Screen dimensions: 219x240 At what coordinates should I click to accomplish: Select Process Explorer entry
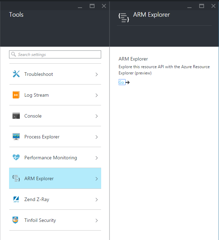tap(55, 137)
